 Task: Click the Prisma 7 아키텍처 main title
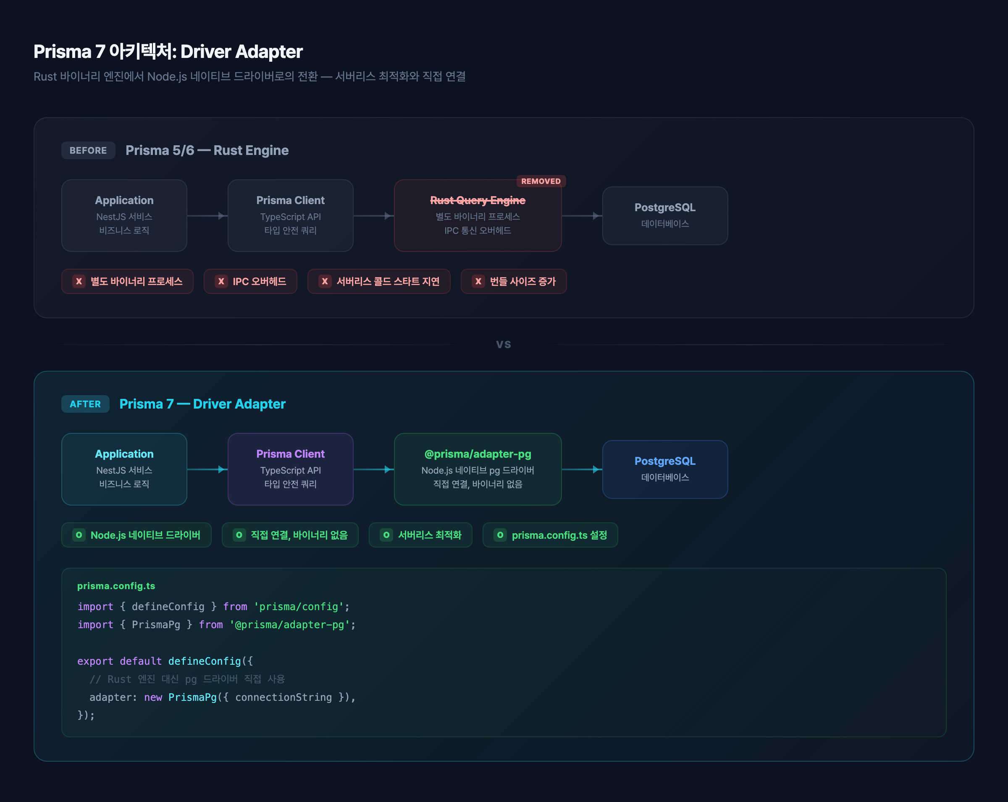pyautogui.click(x=168, y=51)
